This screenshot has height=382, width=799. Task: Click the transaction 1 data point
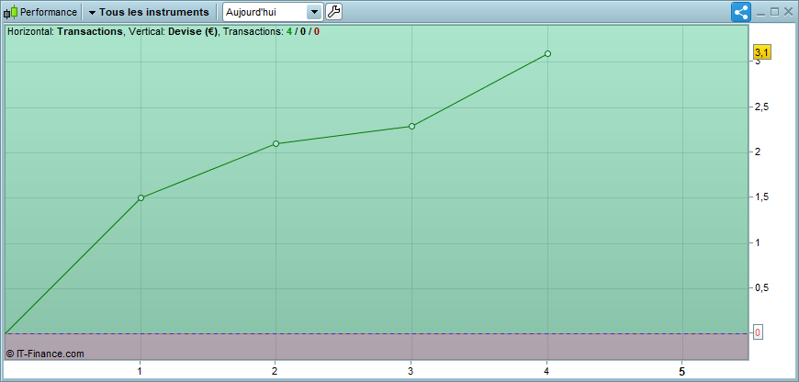[141, 197]
